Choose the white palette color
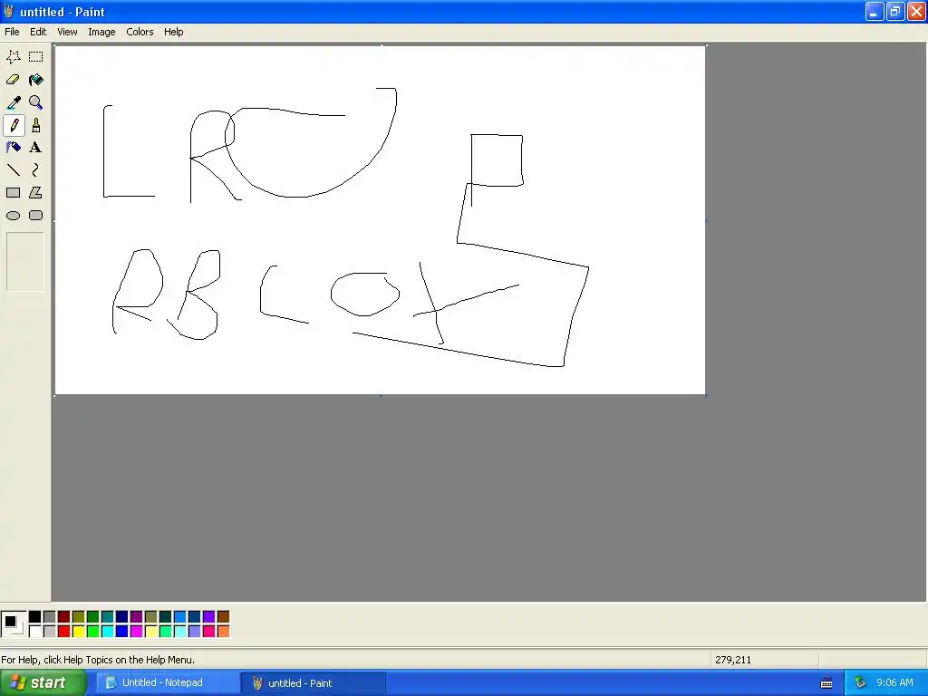Image resolution: width=928 pixels, height=696 pixels. click(x=35, y=632)
